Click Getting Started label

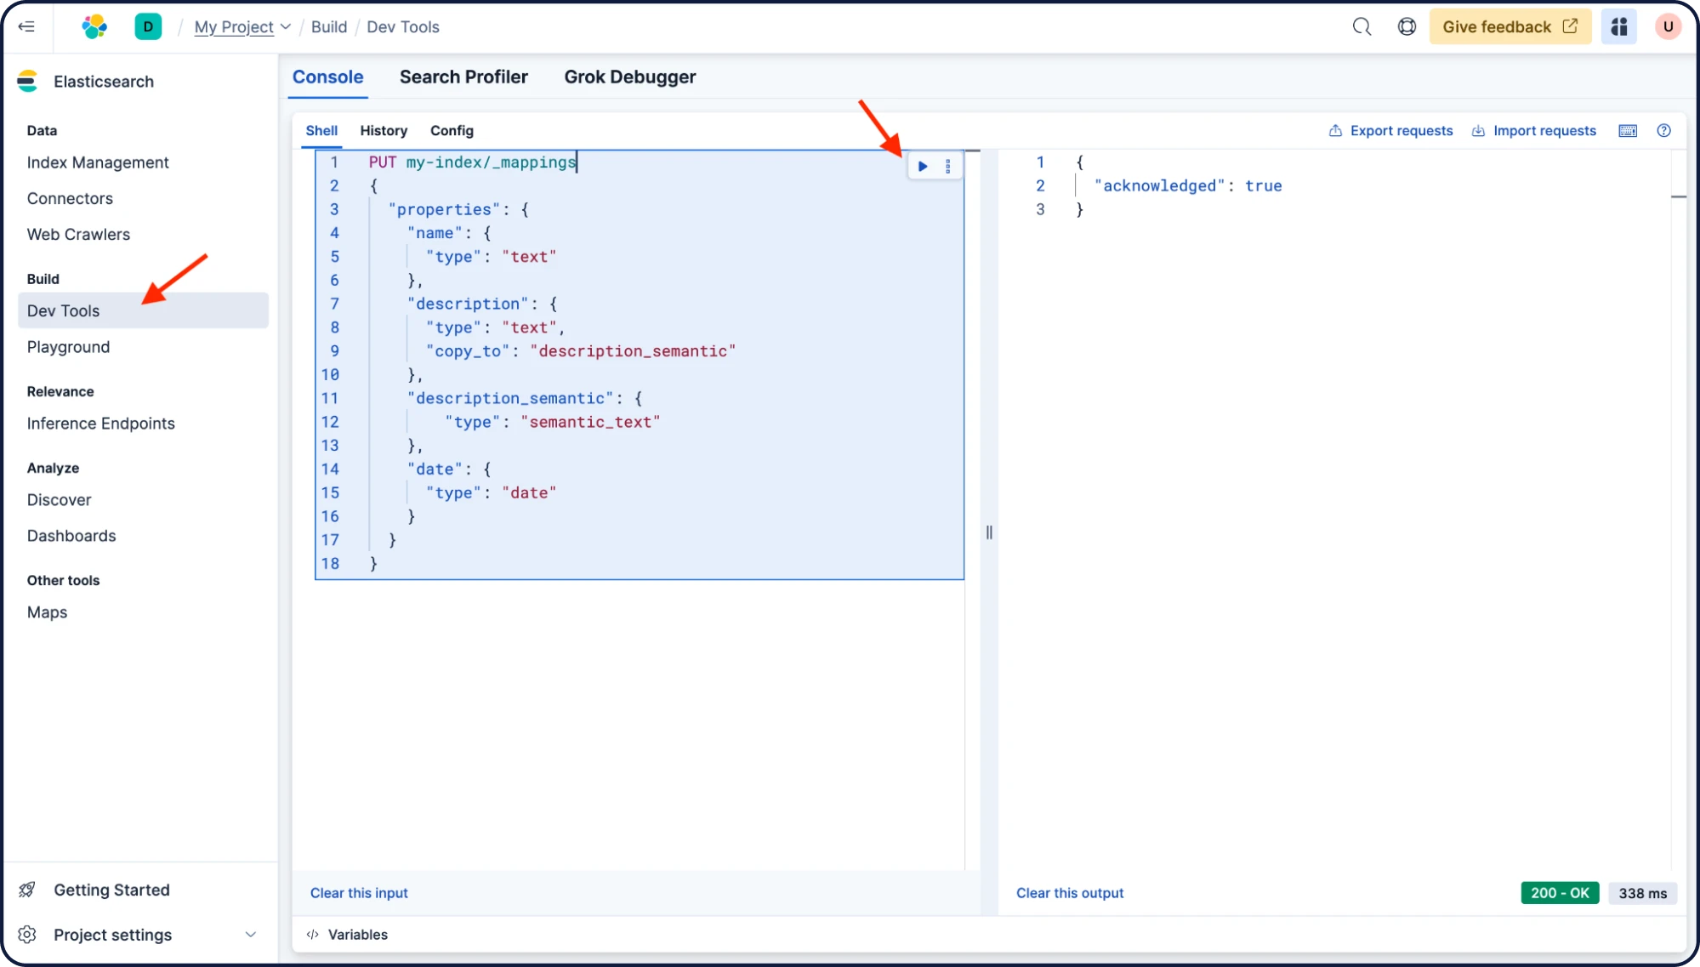[x=111, y=890]
